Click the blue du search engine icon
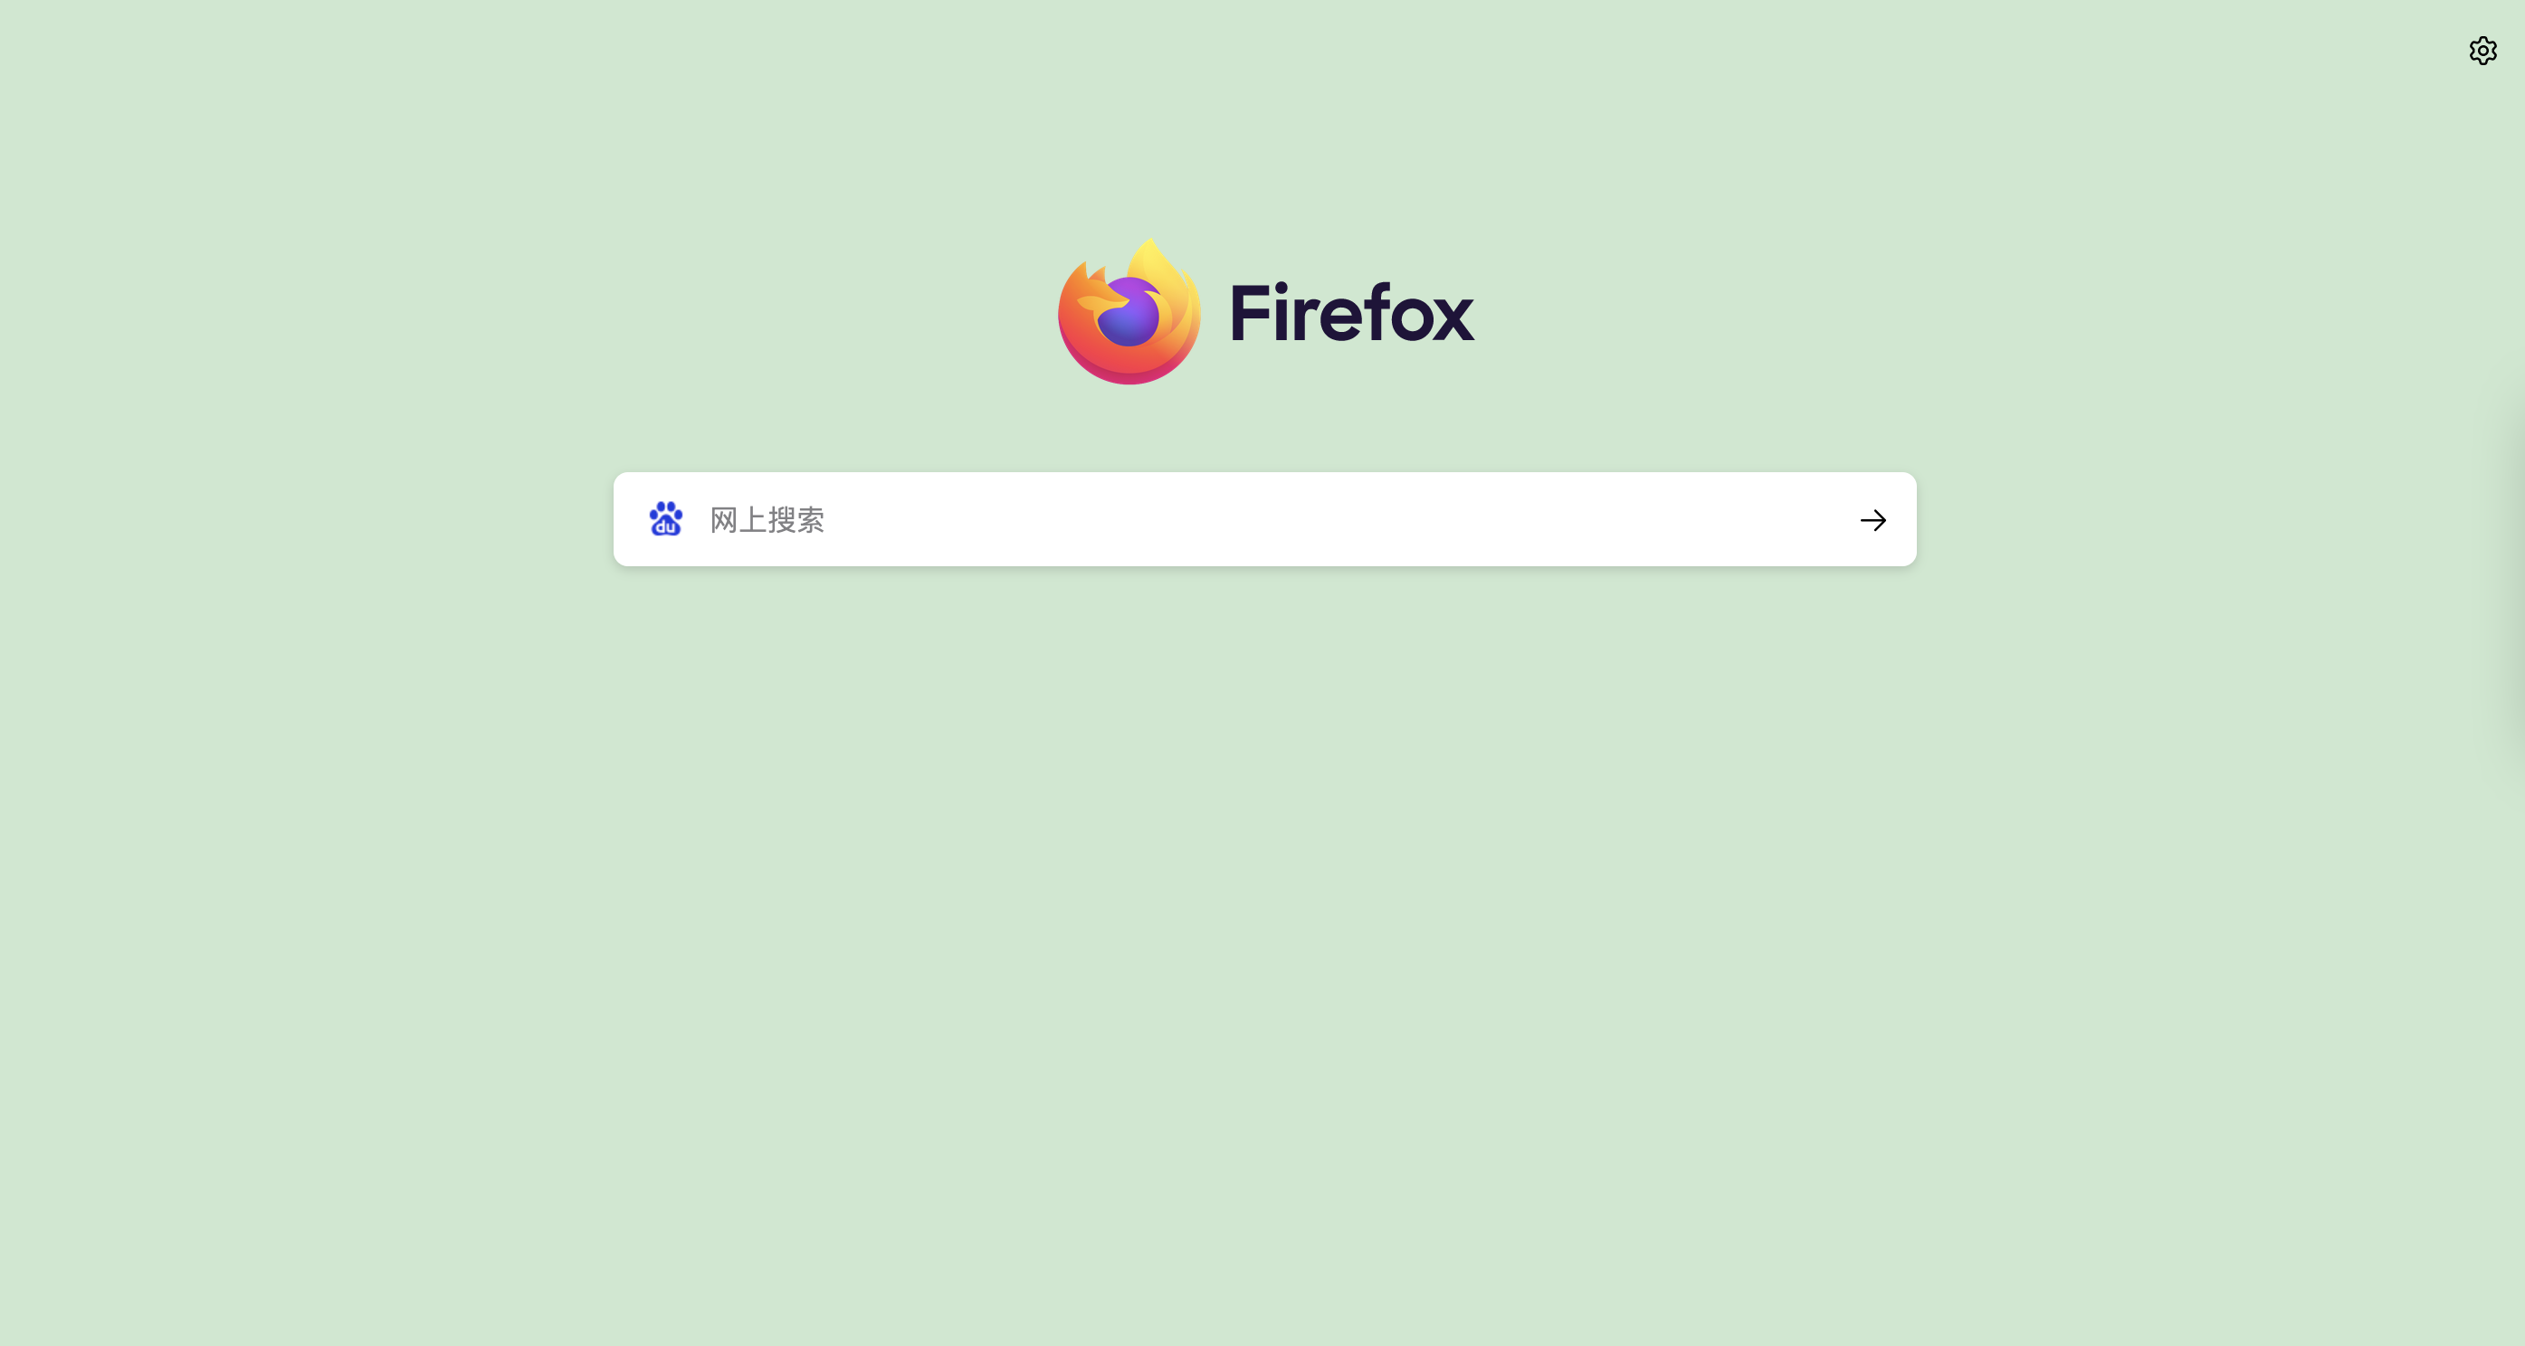 click(x=665, y=519)
